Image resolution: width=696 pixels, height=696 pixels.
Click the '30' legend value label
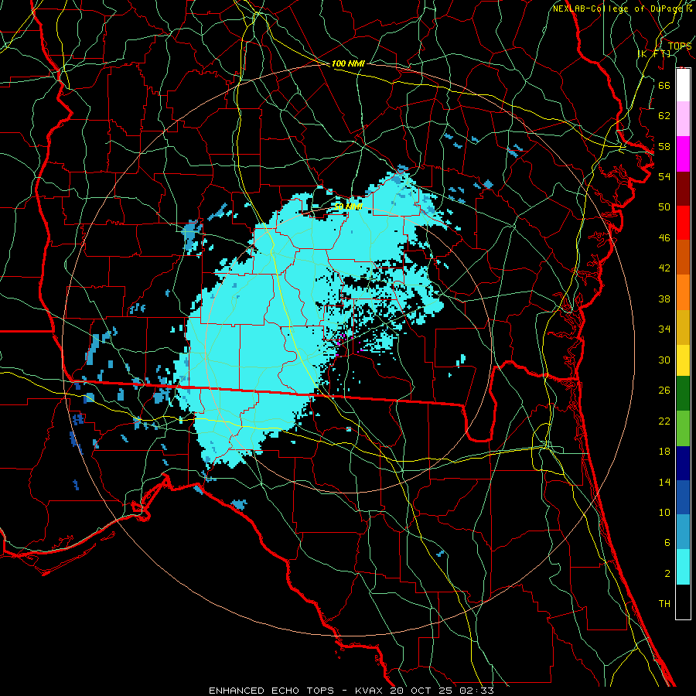tap(664, 360)
